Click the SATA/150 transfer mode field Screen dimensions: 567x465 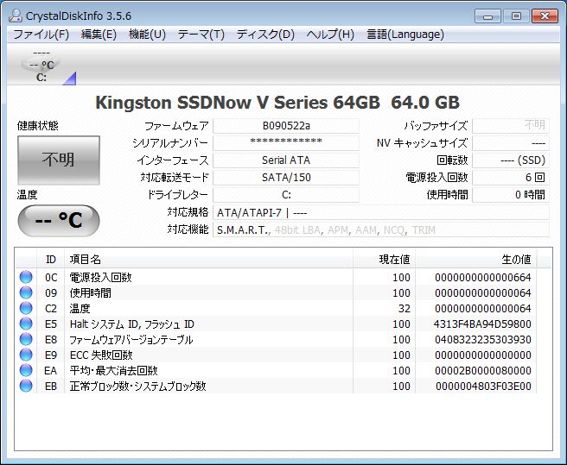(286, 178)
